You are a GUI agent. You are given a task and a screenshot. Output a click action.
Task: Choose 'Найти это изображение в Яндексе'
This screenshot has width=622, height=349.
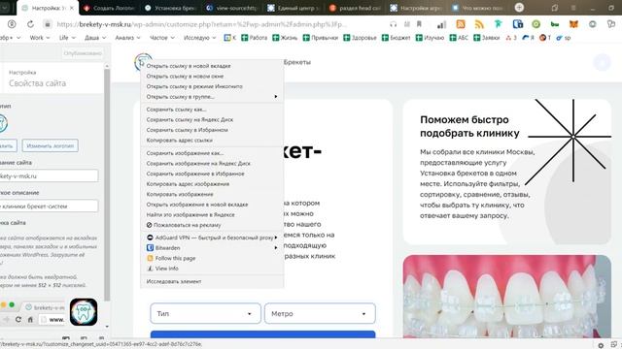212,214
